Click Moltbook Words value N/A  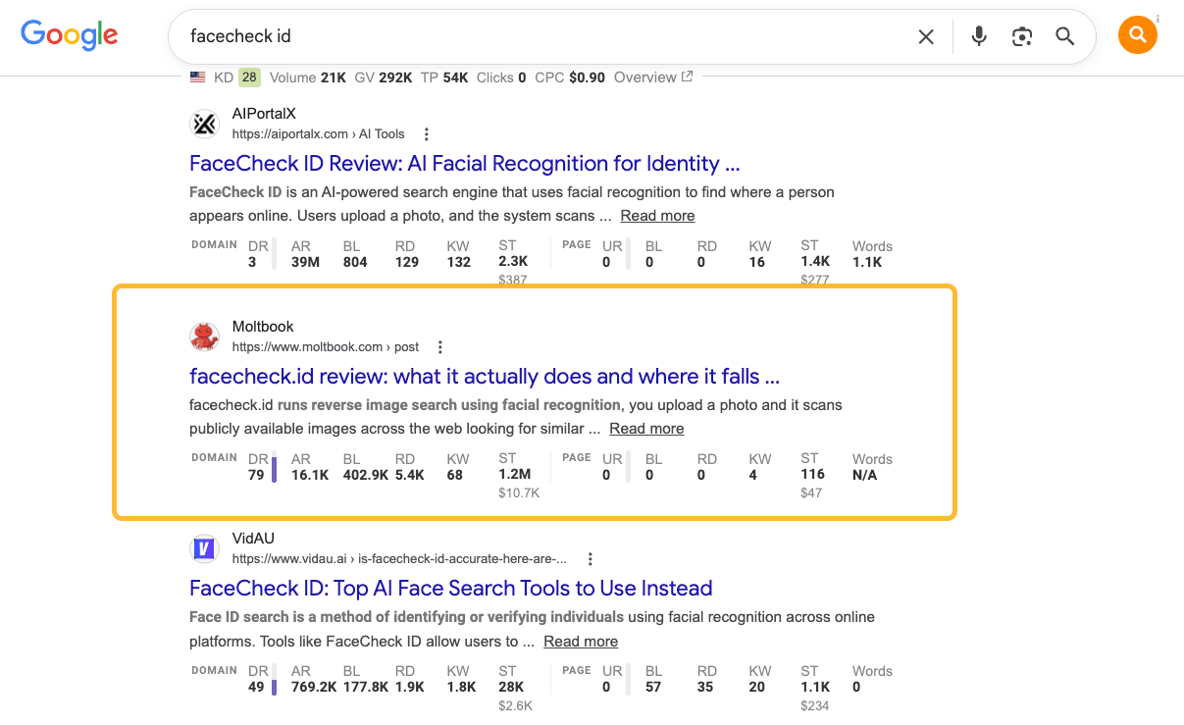coord(865,475)
